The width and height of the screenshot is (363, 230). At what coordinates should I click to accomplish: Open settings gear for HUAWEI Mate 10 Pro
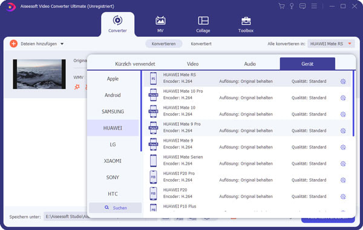[x=343, y=98]
